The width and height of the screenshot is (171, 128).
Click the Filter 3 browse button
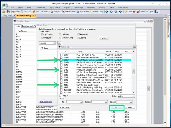point(131,102)
